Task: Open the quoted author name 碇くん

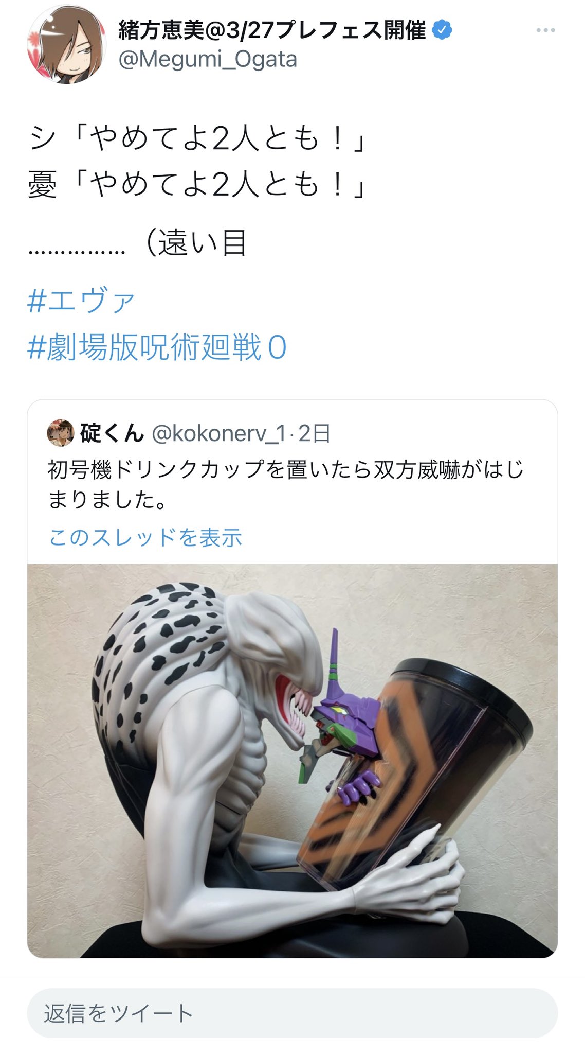Action: [x=112, y=433]
